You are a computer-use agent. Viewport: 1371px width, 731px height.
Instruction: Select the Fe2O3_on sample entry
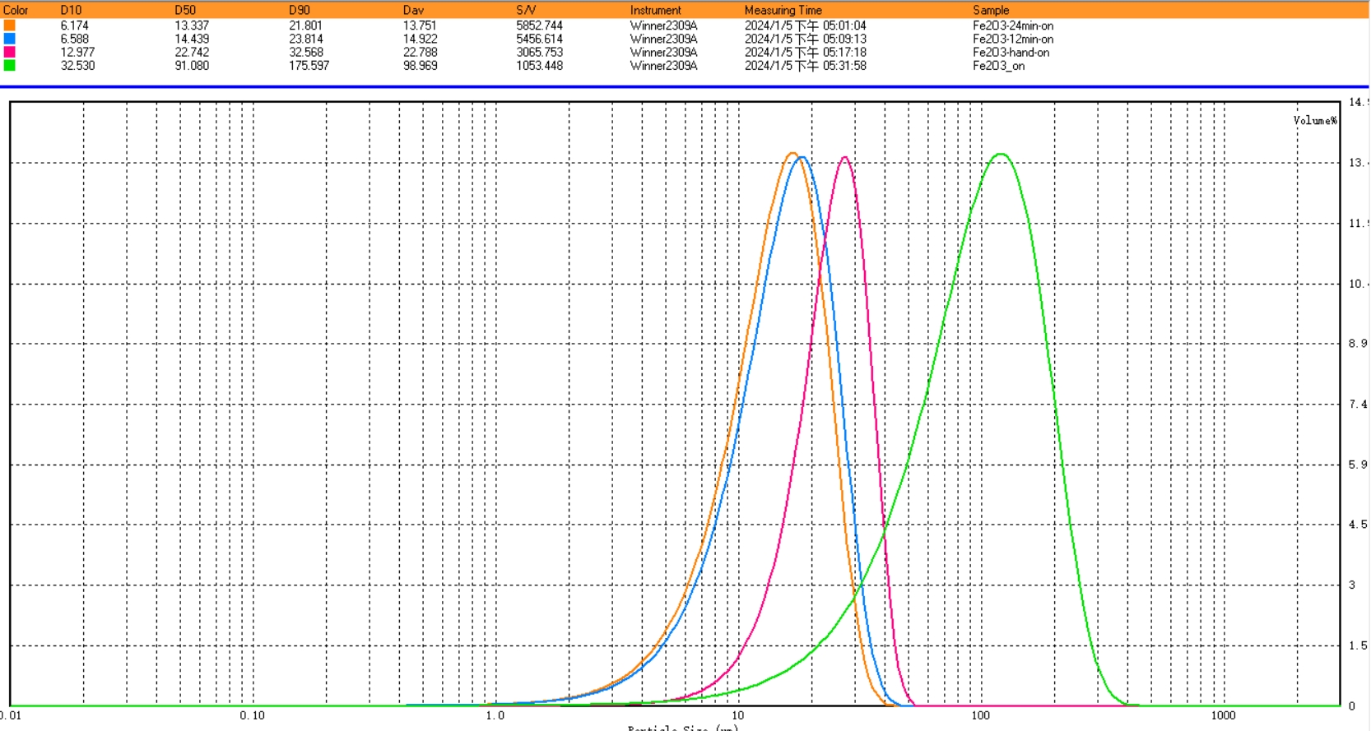(998, 66)
